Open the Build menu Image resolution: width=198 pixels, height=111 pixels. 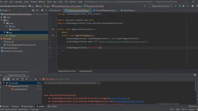point(49,2)
